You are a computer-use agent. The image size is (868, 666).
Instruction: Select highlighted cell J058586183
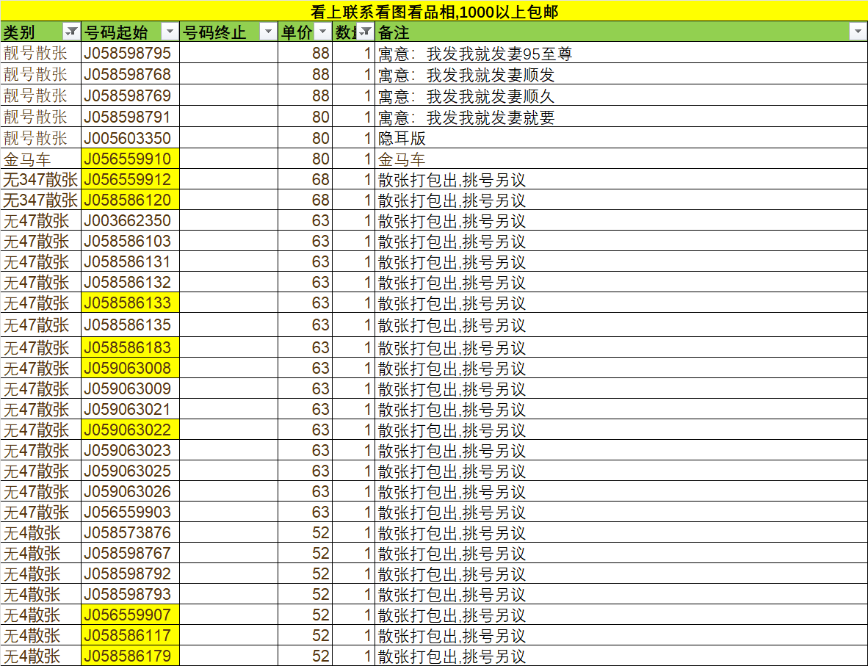131,347
